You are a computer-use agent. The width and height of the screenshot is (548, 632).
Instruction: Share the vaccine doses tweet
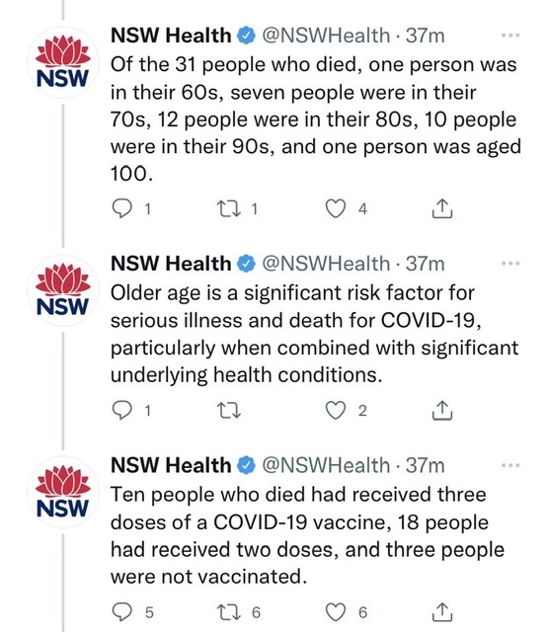[442, 611]
